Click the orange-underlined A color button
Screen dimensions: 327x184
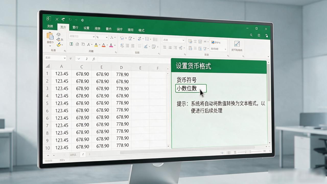tap(103, 45)
